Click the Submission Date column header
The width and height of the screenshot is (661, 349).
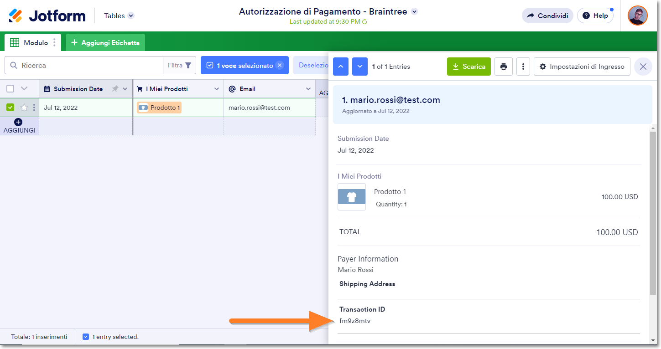coord(86,89)
